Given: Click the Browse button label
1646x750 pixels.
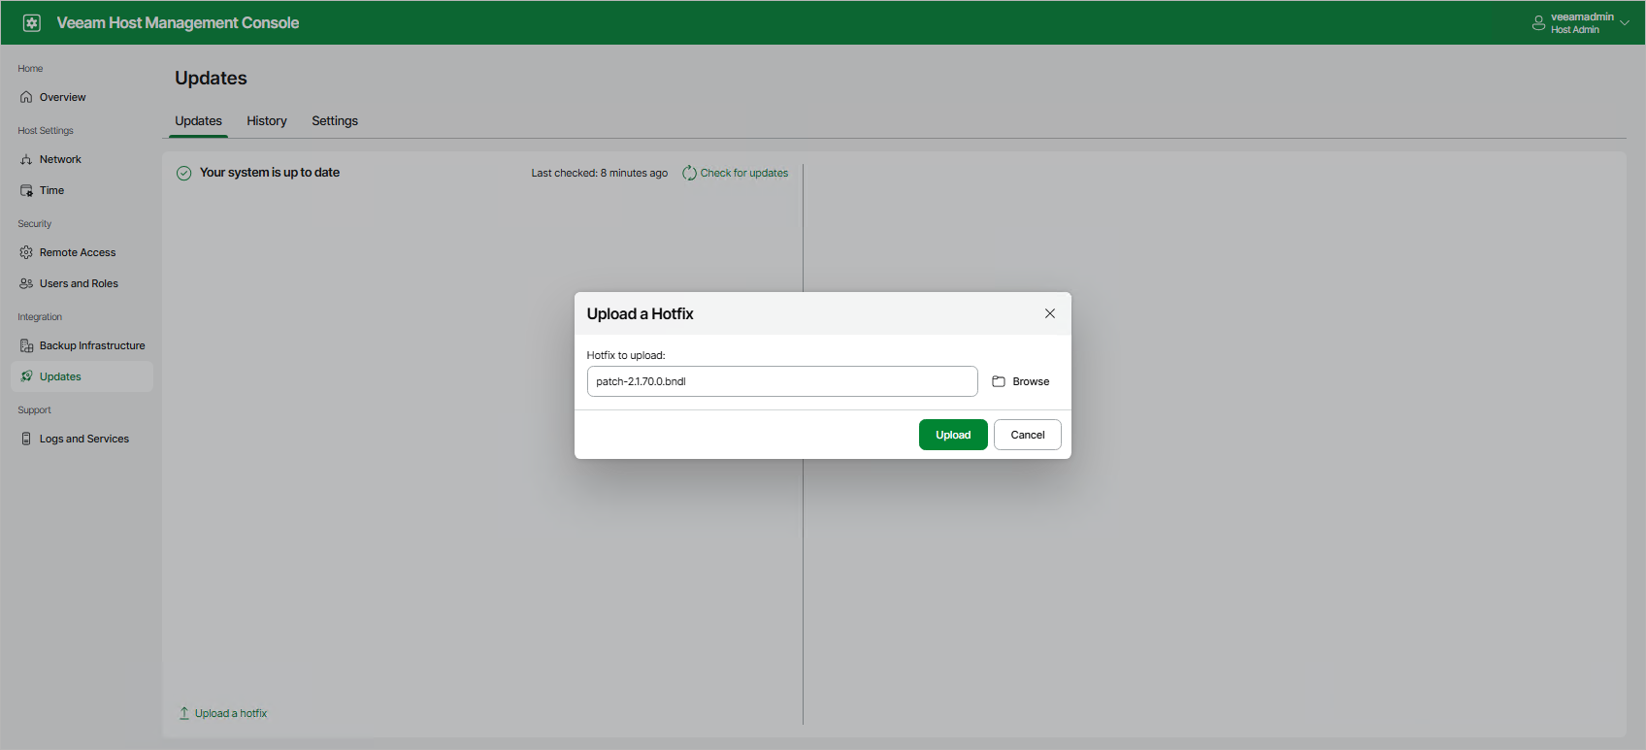Looking at the screenshot, I should [1031, 381].
